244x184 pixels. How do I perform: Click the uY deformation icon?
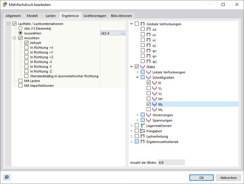(149, 40)
